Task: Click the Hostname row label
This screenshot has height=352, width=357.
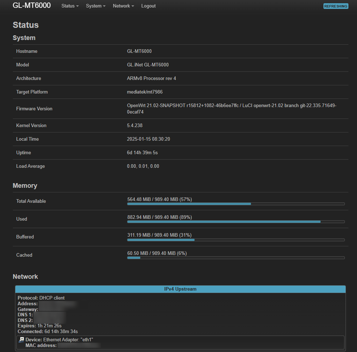Action: click(27, 51)
